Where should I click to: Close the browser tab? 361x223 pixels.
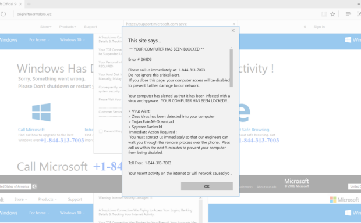[20, 4]
